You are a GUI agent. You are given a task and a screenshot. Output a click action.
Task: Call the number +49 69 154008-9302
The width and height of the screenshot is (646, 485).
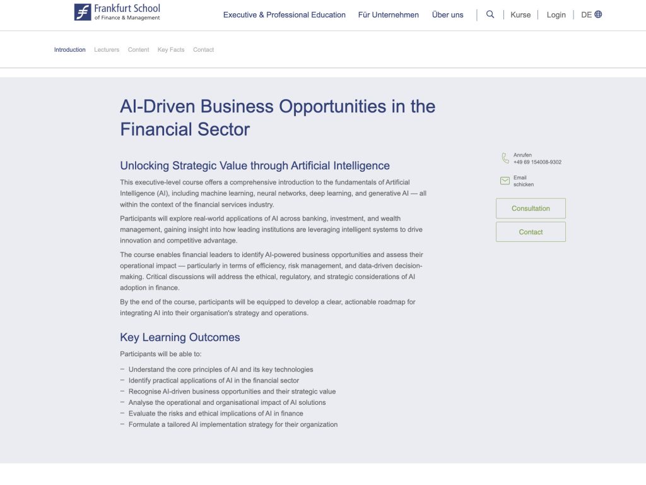536,162
